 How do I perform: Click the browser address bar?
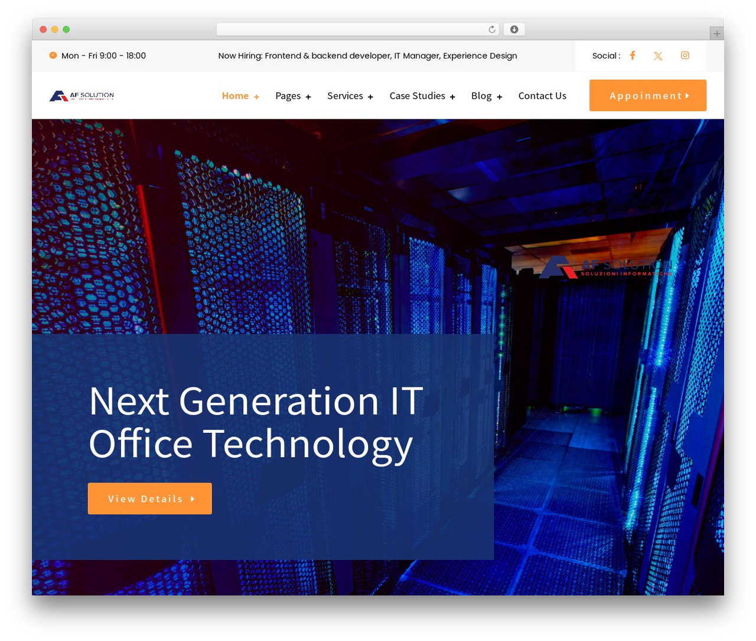(357, 30)
